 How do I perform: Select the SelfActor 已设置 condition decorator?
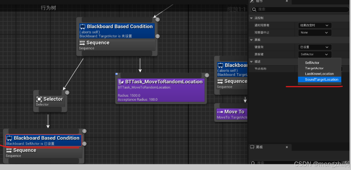(x=44, y=140)
